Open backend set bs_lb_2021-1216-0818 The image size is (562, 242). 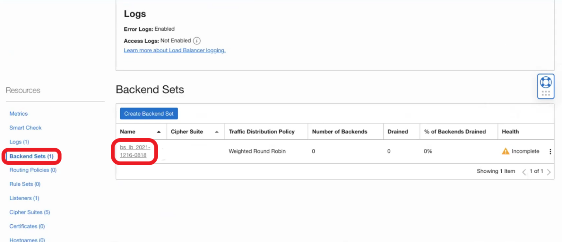135,151
